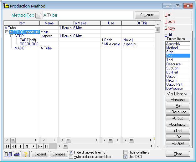The width and height of the screenshot is (196, 162).
Task: Enable Hide qualifiers checkbox
Action: pyautogui.click(x=125, y=152)
